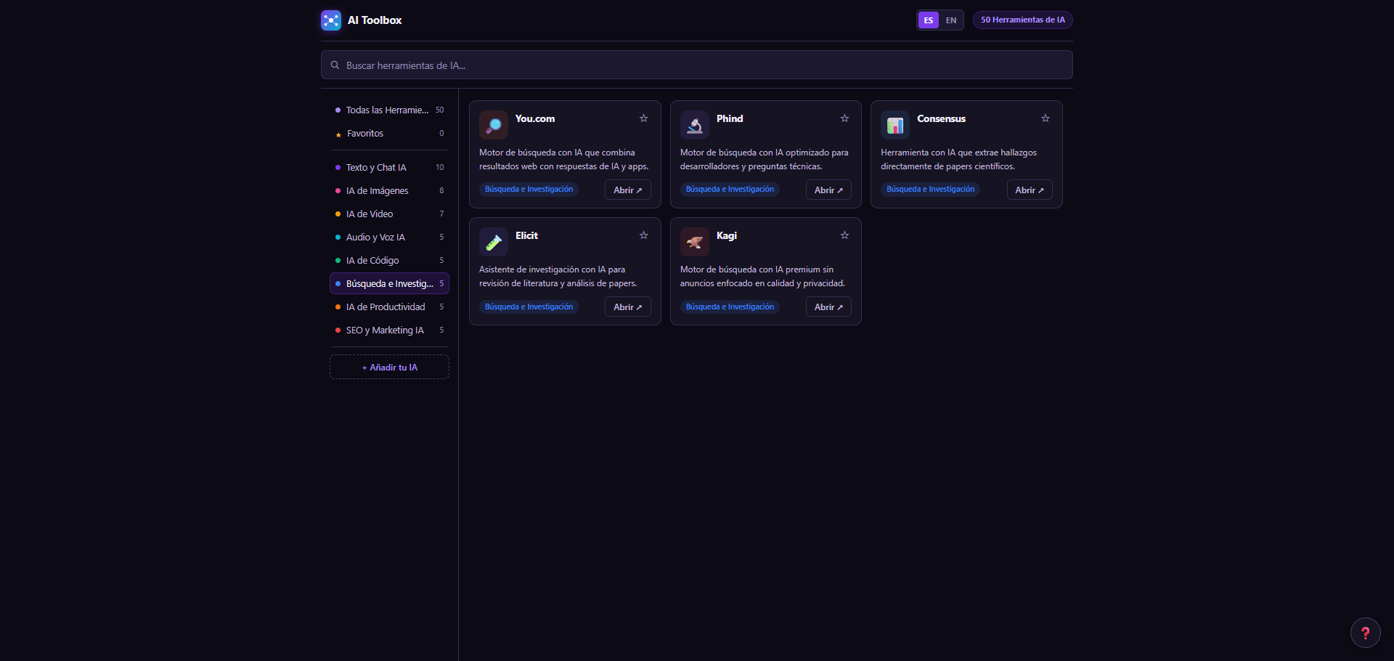The image size is (1394, 661).
Task: Star the Kagi tool
Action: coord(844,235)
